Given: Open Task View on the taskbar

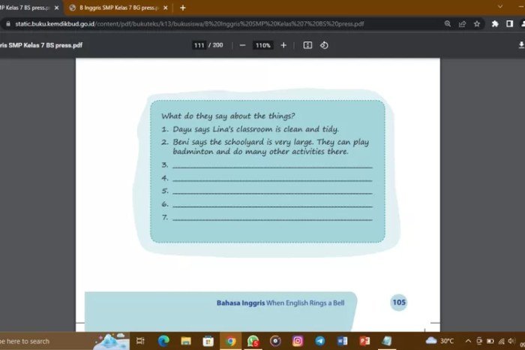Looking at the screenshot, I should point(140,341).
